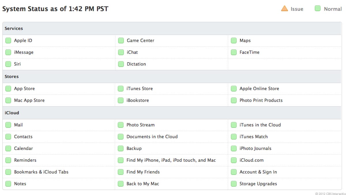This screenshot has width=346, height=195.
Task: Click the orange Issue triangle in the legend
Action: pyautogui.click(x=285, y=9)
